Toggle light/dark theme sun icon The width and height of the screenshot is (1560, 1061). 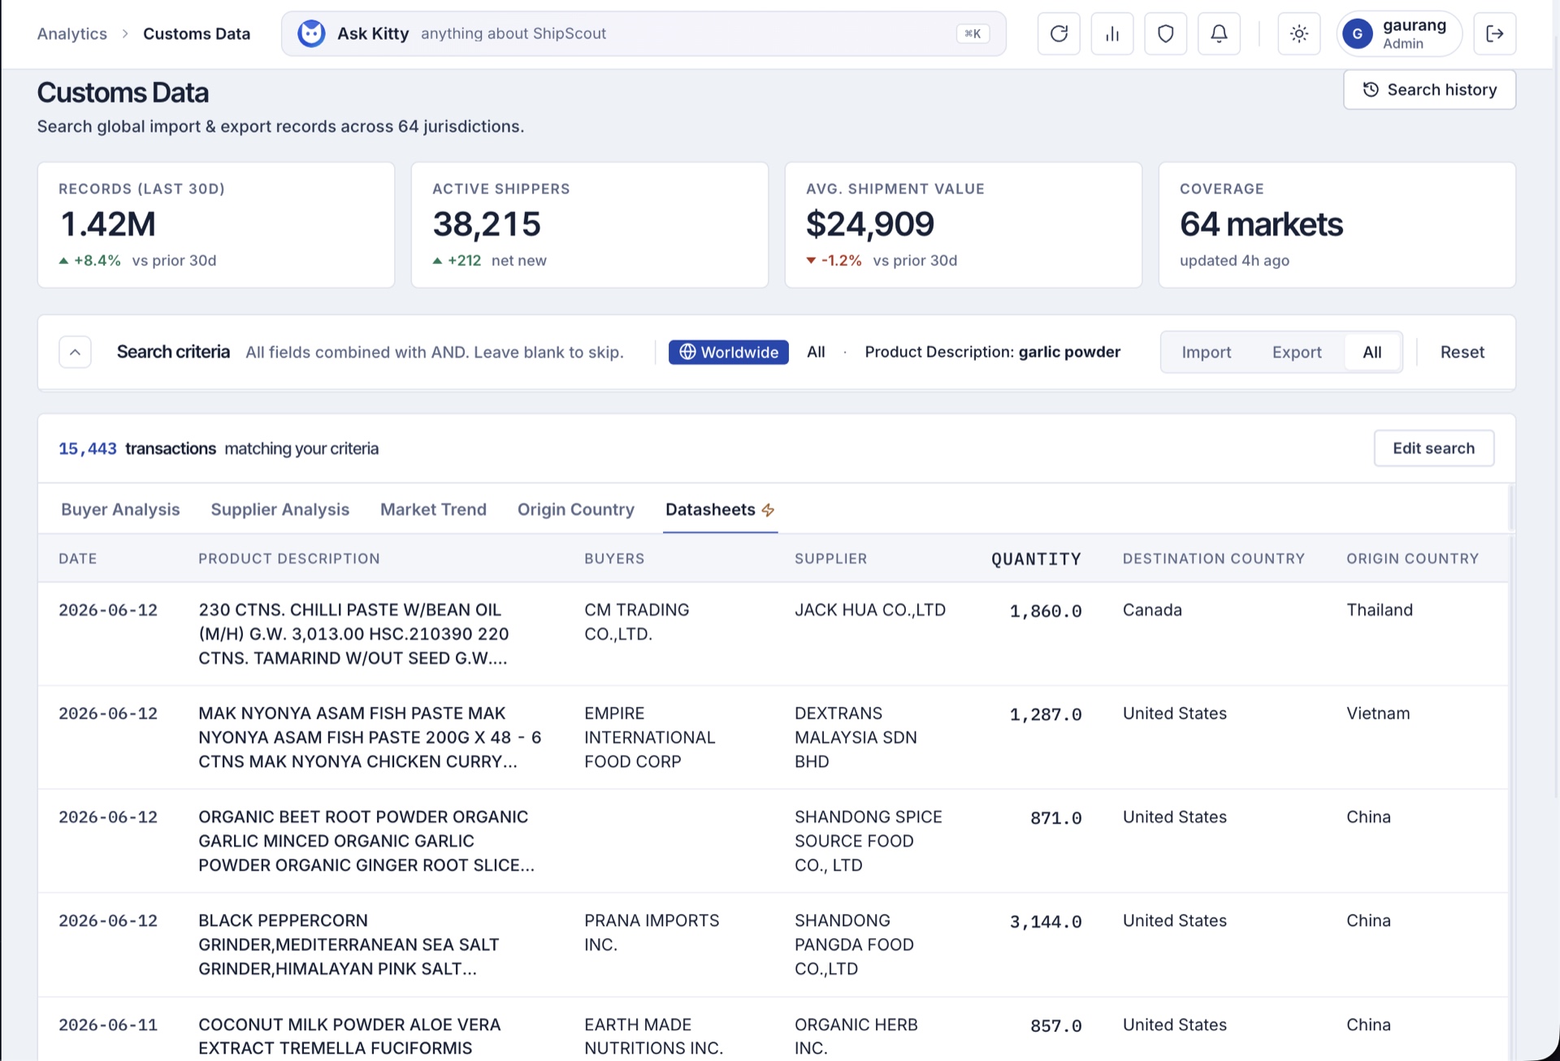coord(1298,33)
